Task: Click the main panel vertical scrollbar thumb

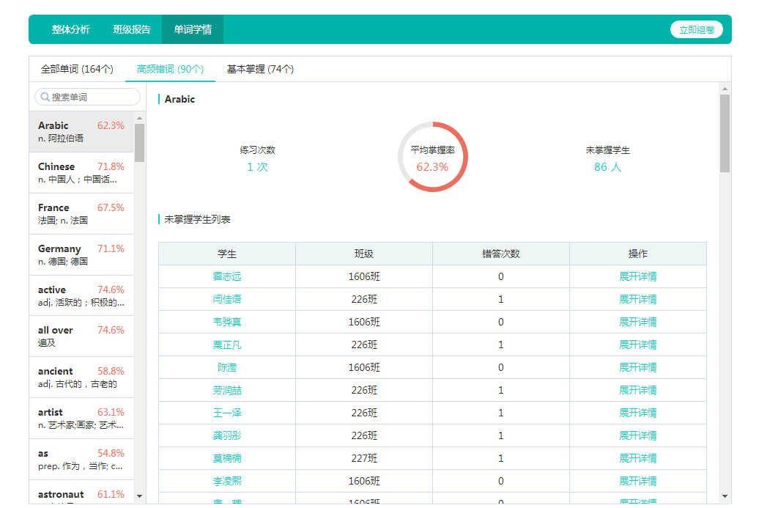Action: 725,132
